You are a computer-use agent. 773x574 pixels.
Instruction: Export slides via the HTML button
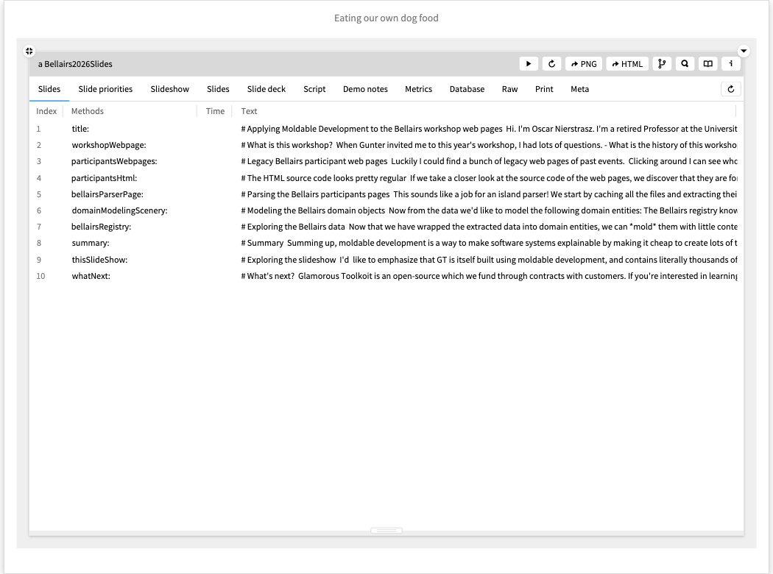pyautogui.click(x=627, y=64)
